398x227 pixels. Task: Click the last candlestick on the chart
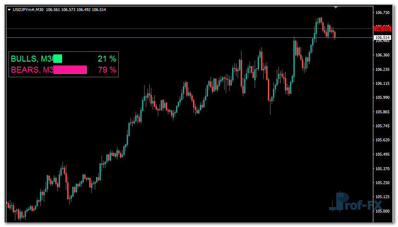coord(335,35)
